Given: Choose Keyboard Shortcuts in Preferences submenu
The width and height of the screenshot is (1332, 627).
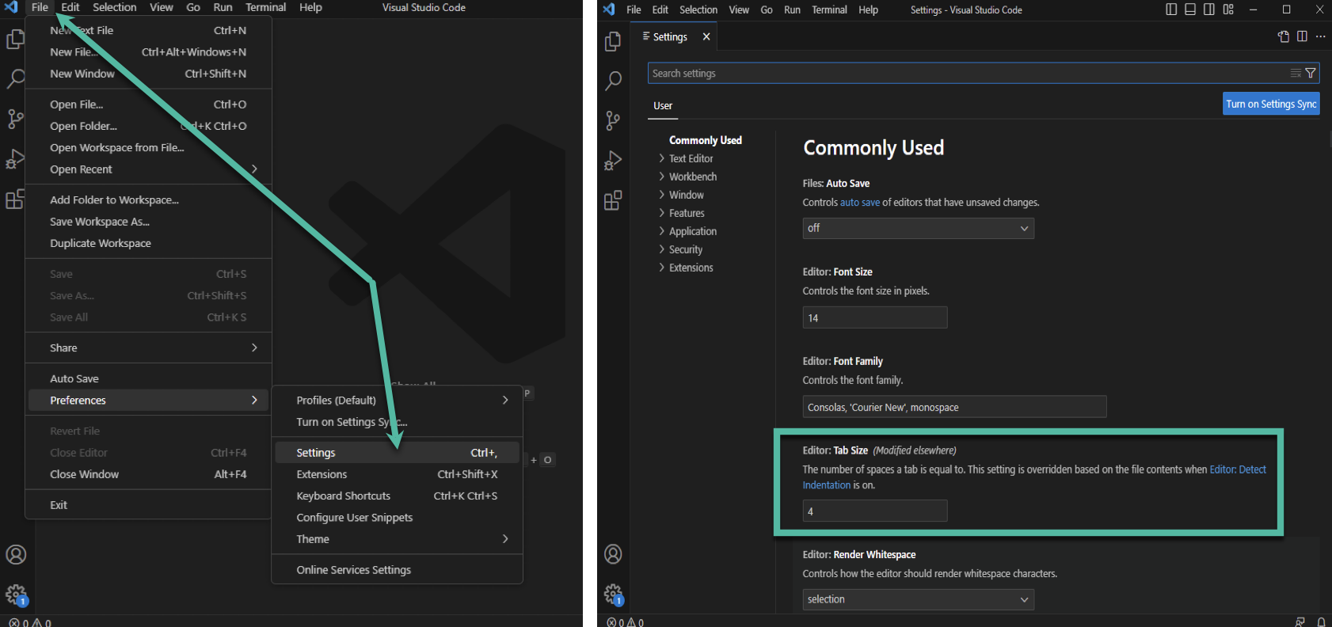Looking at the screenshot, I should tap(397, 496).
